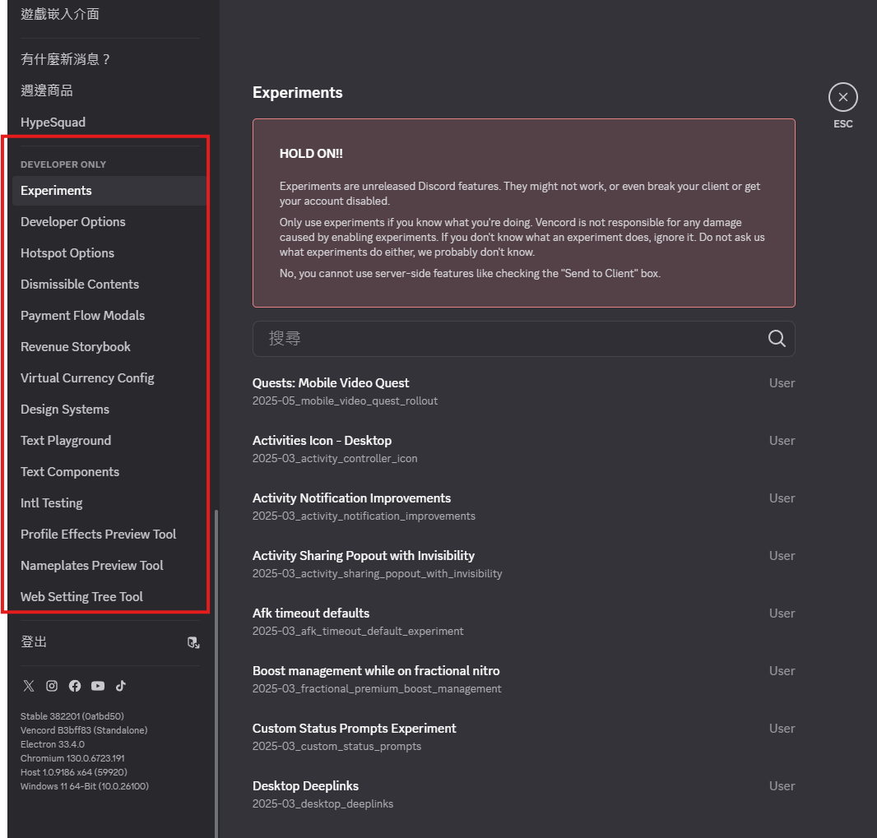
Task: Open the YouTube social link icon
Action: (x=98, y=686)
